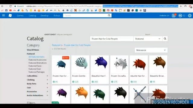Screen dimensions: 193x108
Task: Open the Roblox notifications feed icon
Action: tap(174, 16)
